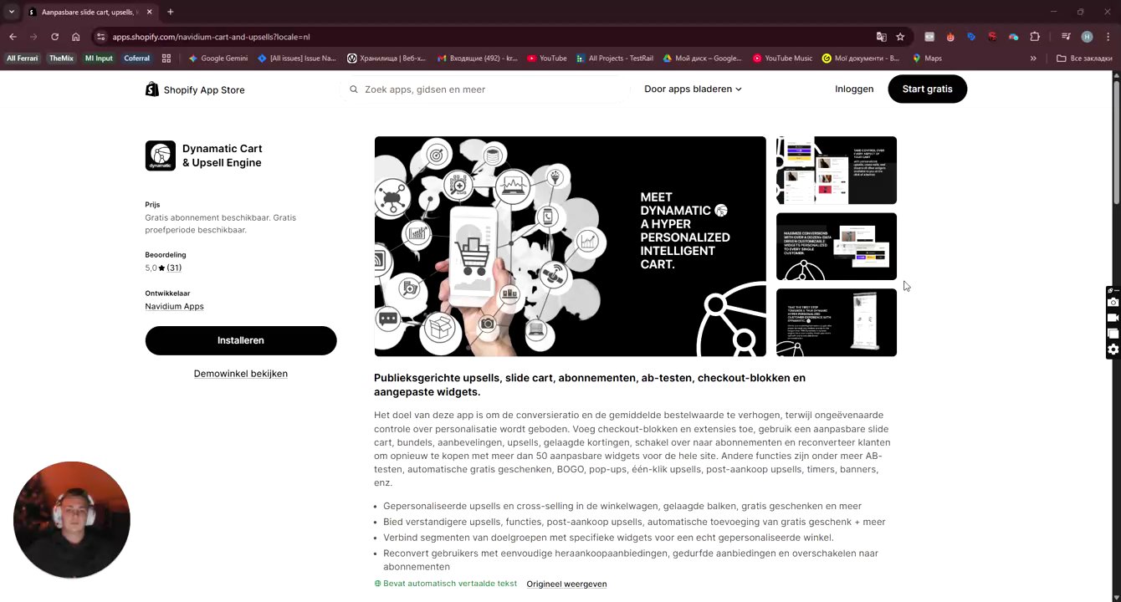Open the third screenshot thumbnail on the right

837,323
